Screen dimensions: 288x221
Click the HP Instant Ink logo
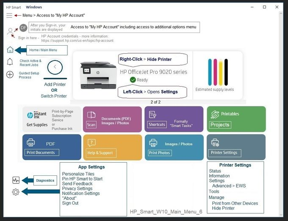[x=36, y=115]
